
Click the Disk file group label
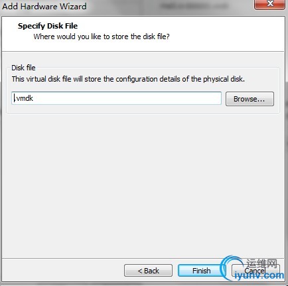tap(23, 68)
